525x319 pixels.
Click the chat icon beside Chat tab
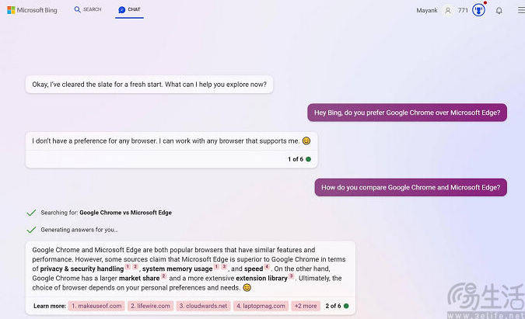122,10
